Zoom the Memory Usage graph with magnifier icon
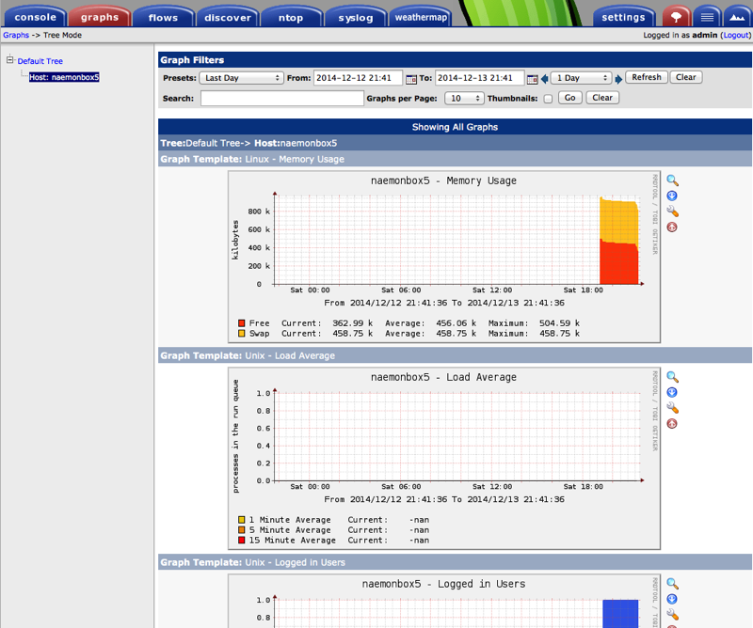 (672, 181)
